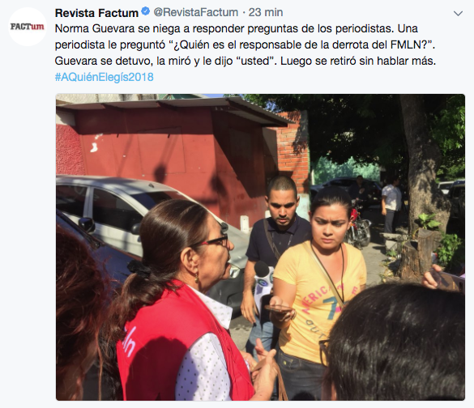Click the tweet line containing "usted"
This screenshot has height=408, width=474.
(x=246, y=61)
